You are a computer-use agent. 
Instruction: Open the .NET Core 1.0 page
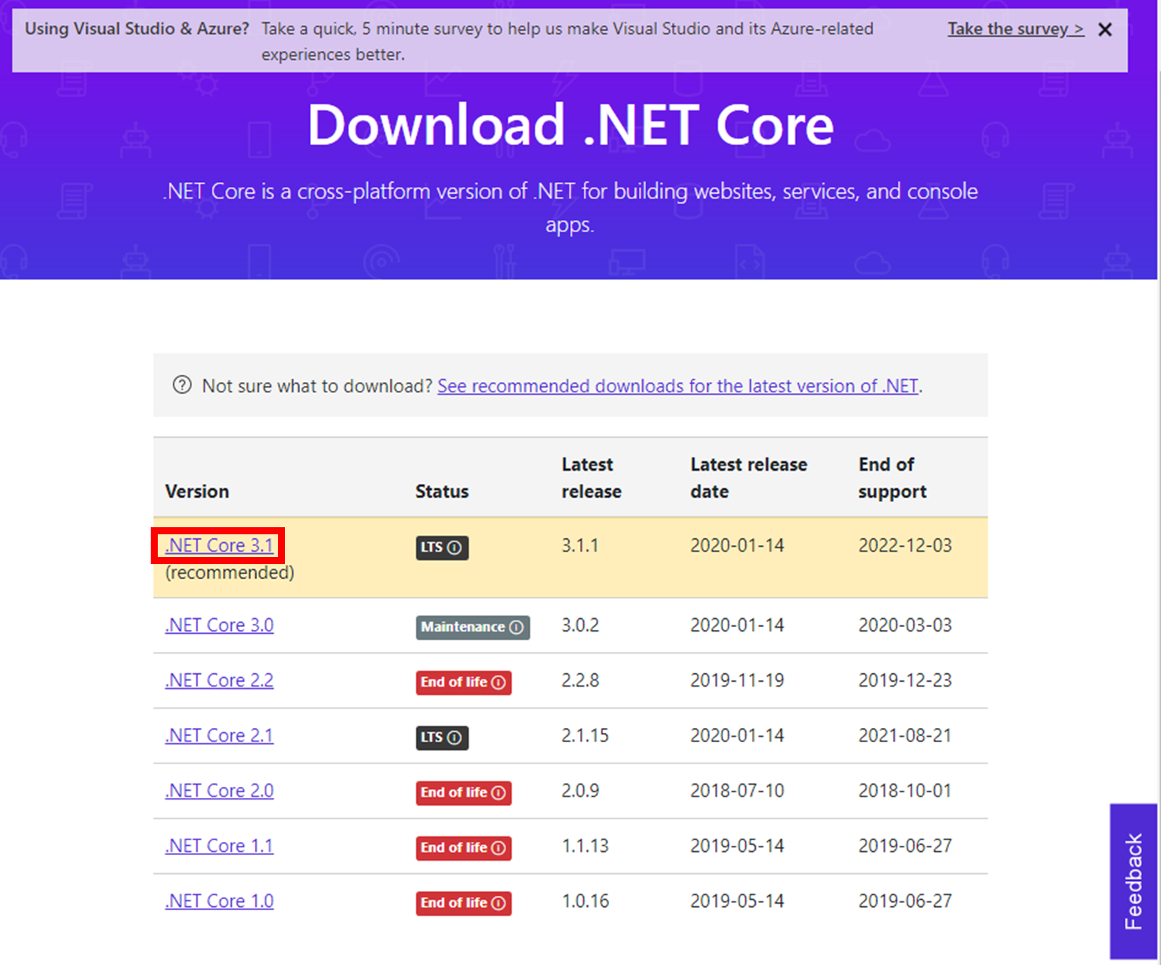[x=218, y=901]
